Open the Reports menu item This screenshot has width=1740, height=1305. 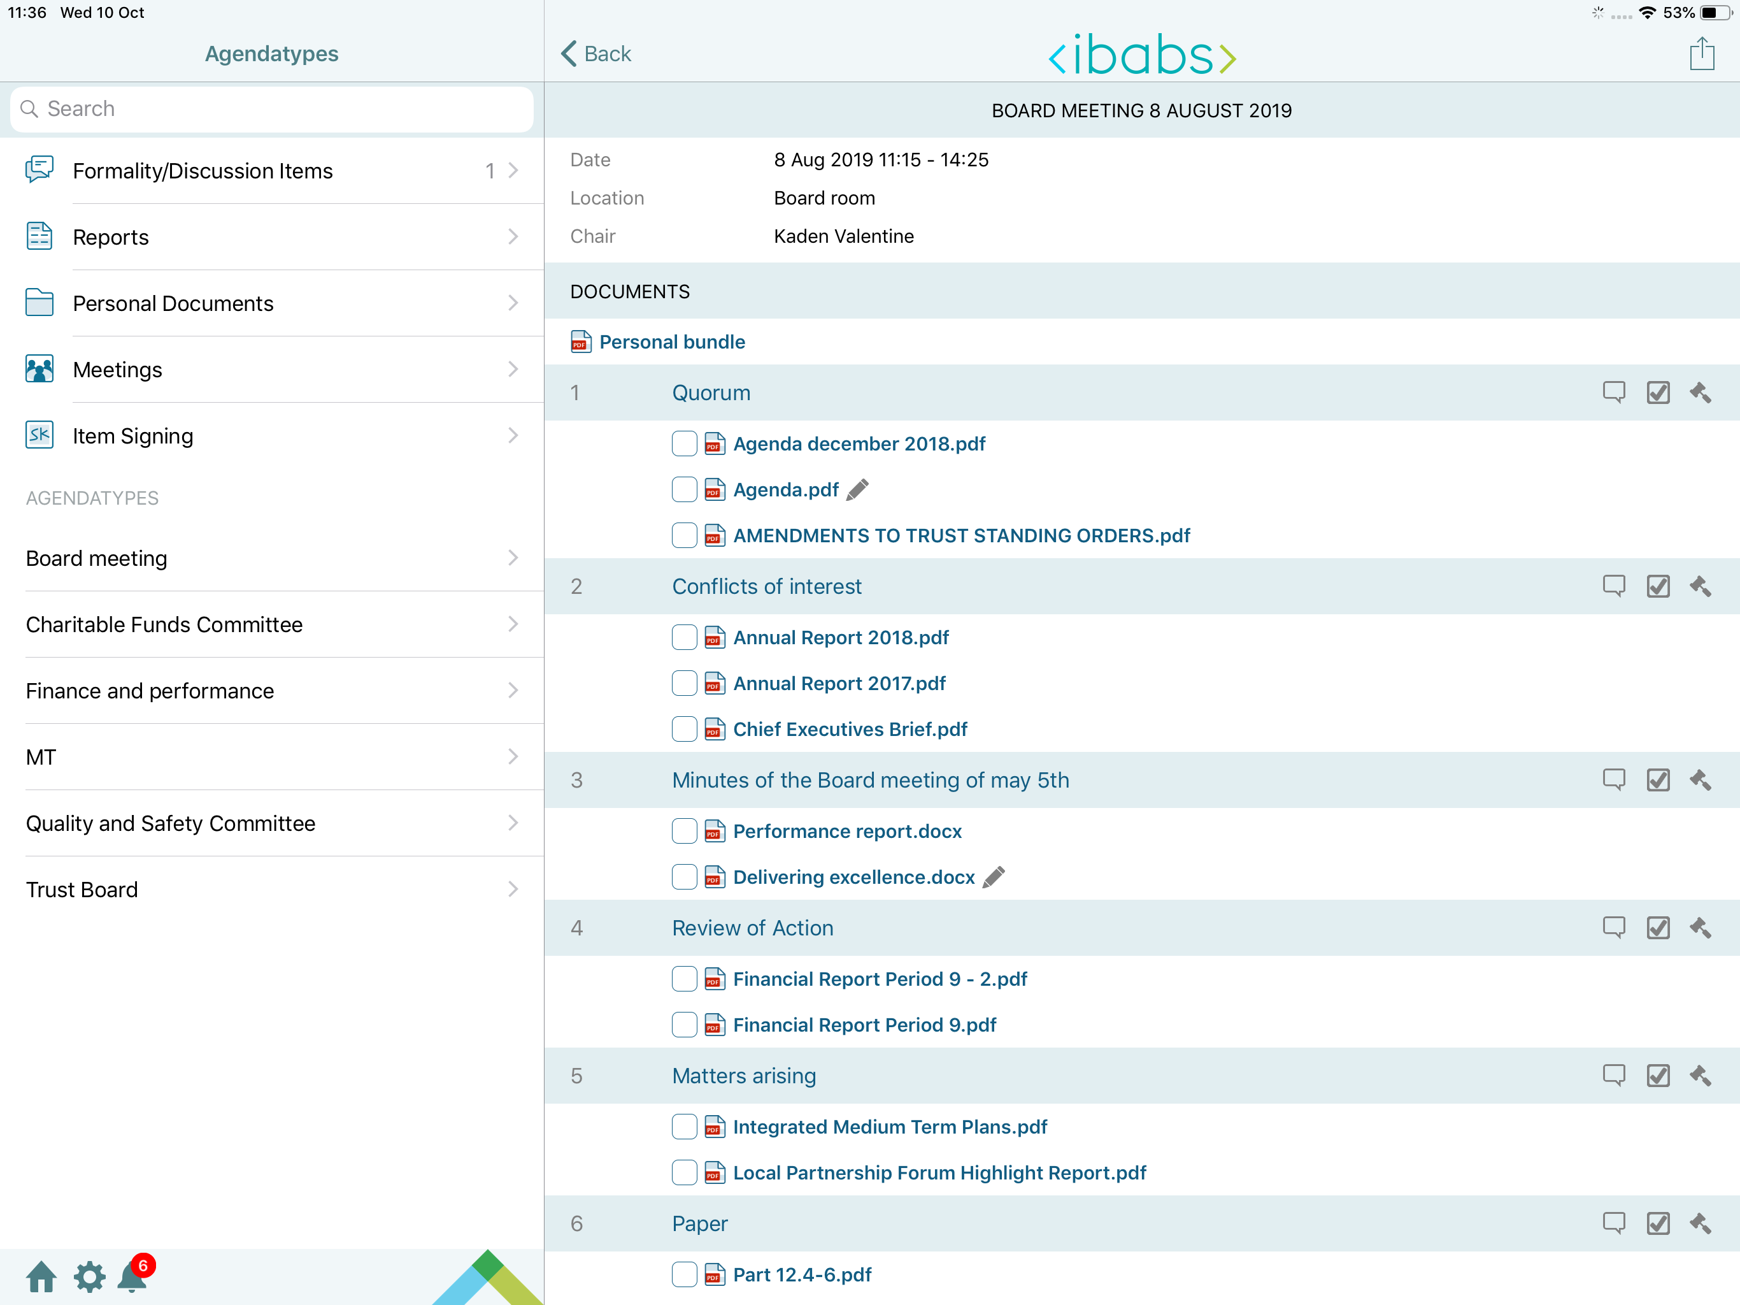pyautogui.click(x=271, y=237)
